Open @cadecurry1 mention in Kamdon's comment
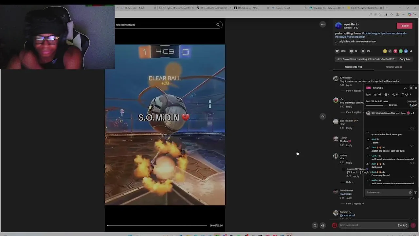 click(347, 215)
